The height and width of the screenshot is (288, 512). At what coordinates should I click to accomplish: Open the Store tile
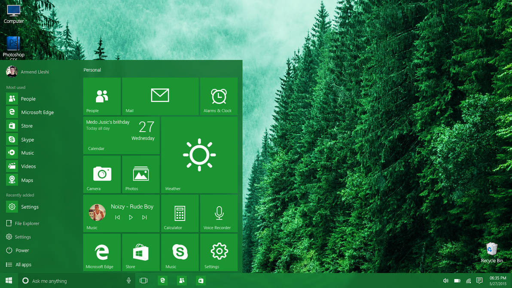[141, 252]
